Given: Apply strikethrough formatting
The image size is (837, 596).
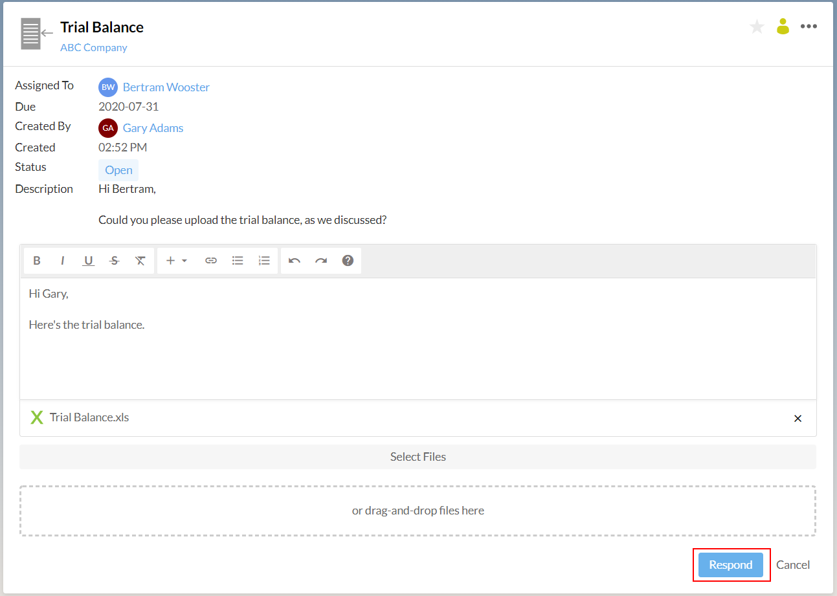Looking at the screenshot, I should click(x=114, y=260).
